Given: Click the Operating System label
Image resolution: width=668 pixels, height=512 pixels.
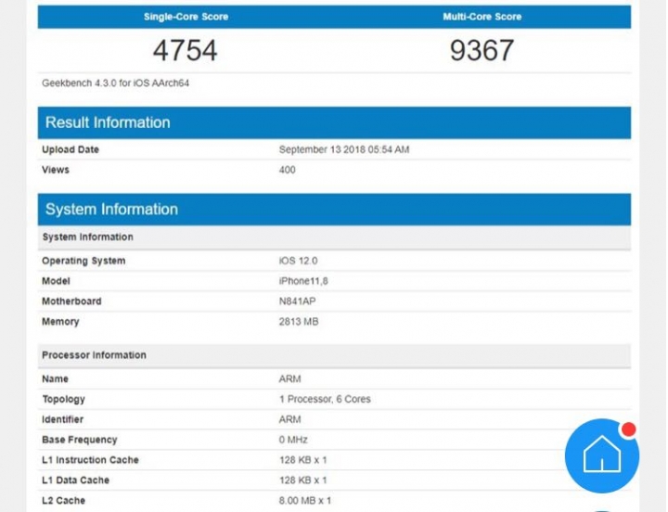Looking at the screenshot, I should (x=83, y=261).
